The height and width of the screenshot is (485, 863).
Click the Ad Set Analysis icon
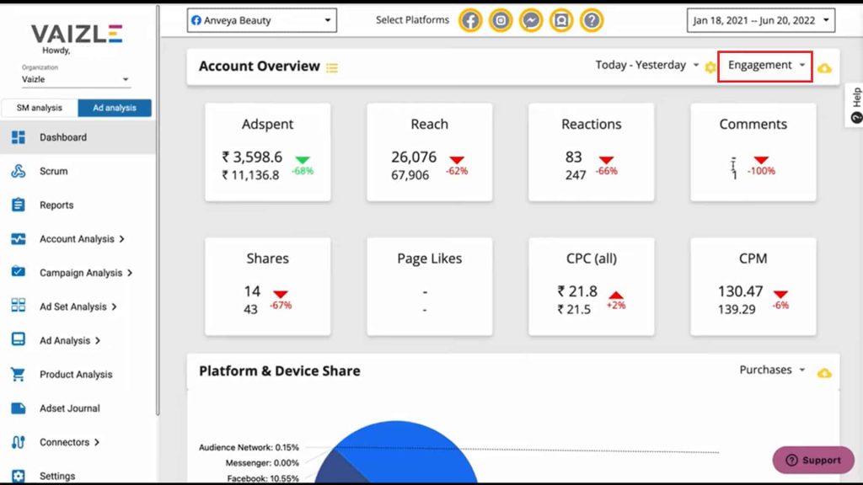[19, 305]
